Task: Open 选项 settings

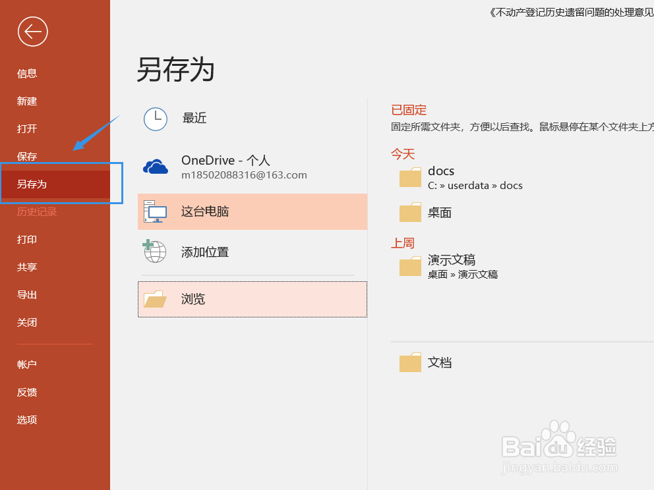Action: (x=27, y=420)
